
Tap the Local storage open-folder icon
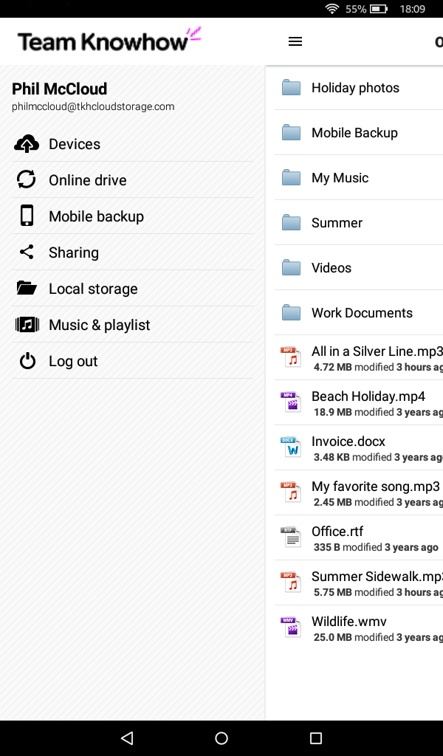click(27, 288)
